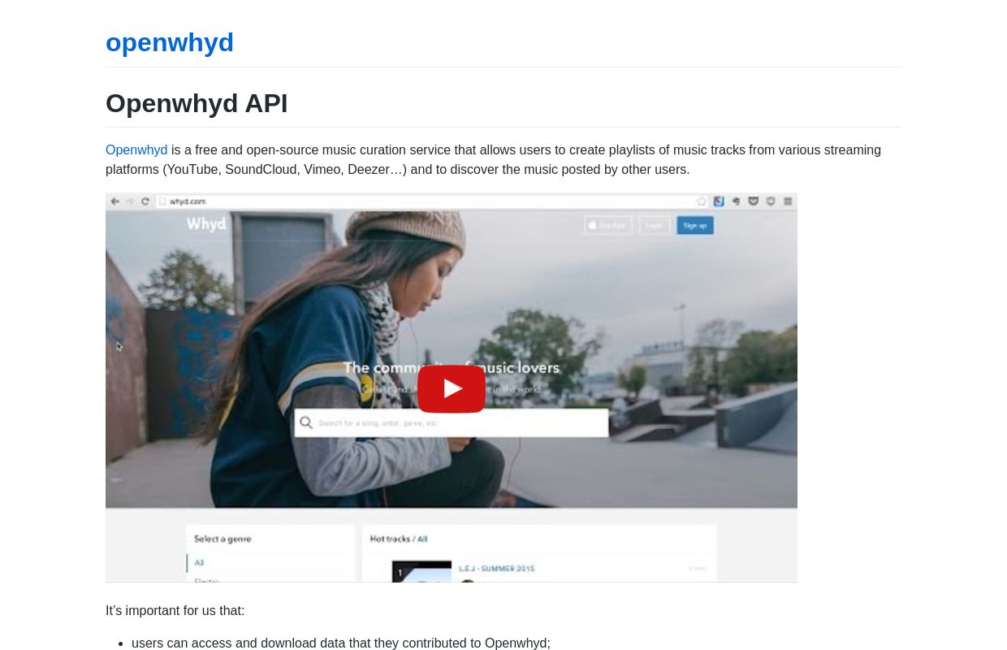Open the openwhyd site title link
1007x650 pixels.
pos(170,42)
